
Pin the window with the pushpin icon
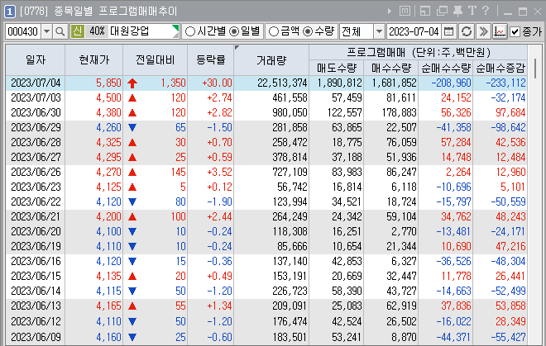458,11
